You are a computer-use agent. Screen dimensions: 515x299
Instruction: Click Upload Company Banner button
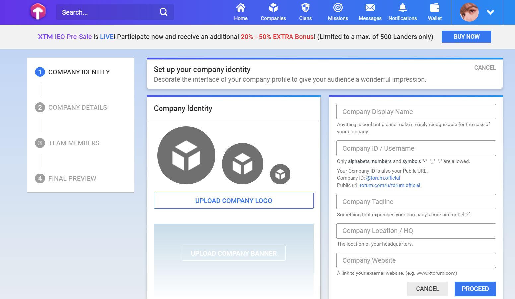click(x=234, y=253)
